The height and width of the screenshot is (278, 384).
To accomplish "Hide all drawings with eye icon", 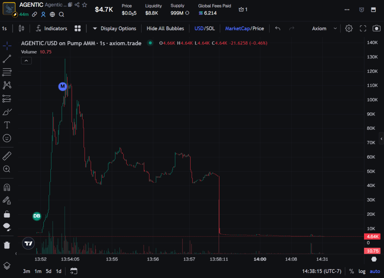I will [x=7, y=227].
